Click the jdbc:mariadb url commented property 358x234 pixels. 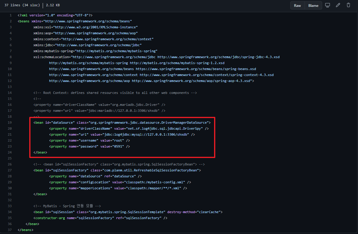pyautogui.click(x=99, y=111)
